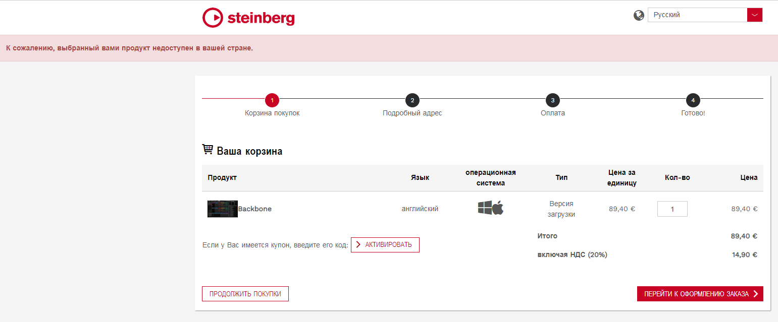Click step 3 circle, Оплата

click(552, 100)
